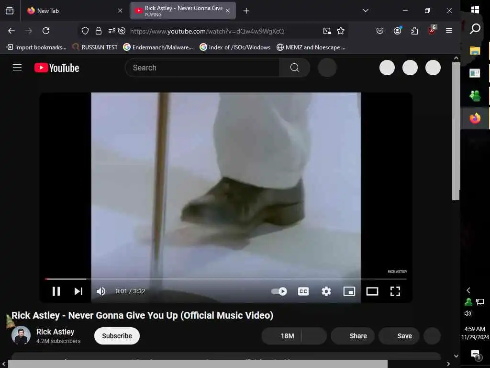Enter fullscreen mode
Viewport: 490px width, 368px height.
395,291
